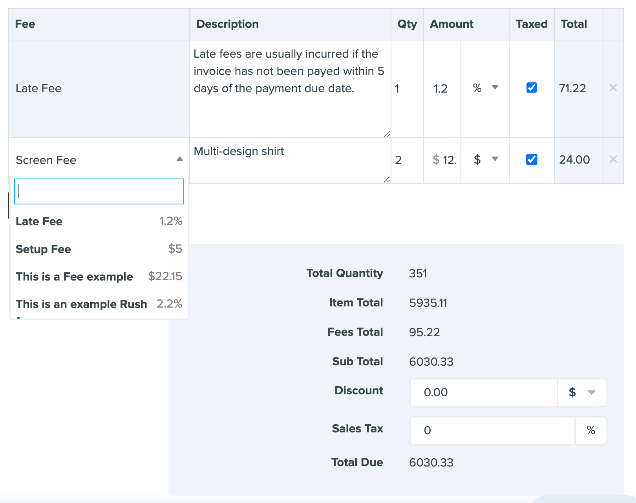Click the Taxed column header
636x503 pixels.
pyautogui.click(x=532, y=24)
